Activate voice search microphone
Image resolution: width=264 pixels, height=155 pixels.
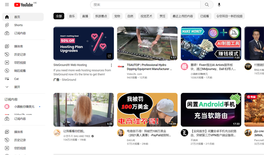pyautogui.click(x=219, y=5)
